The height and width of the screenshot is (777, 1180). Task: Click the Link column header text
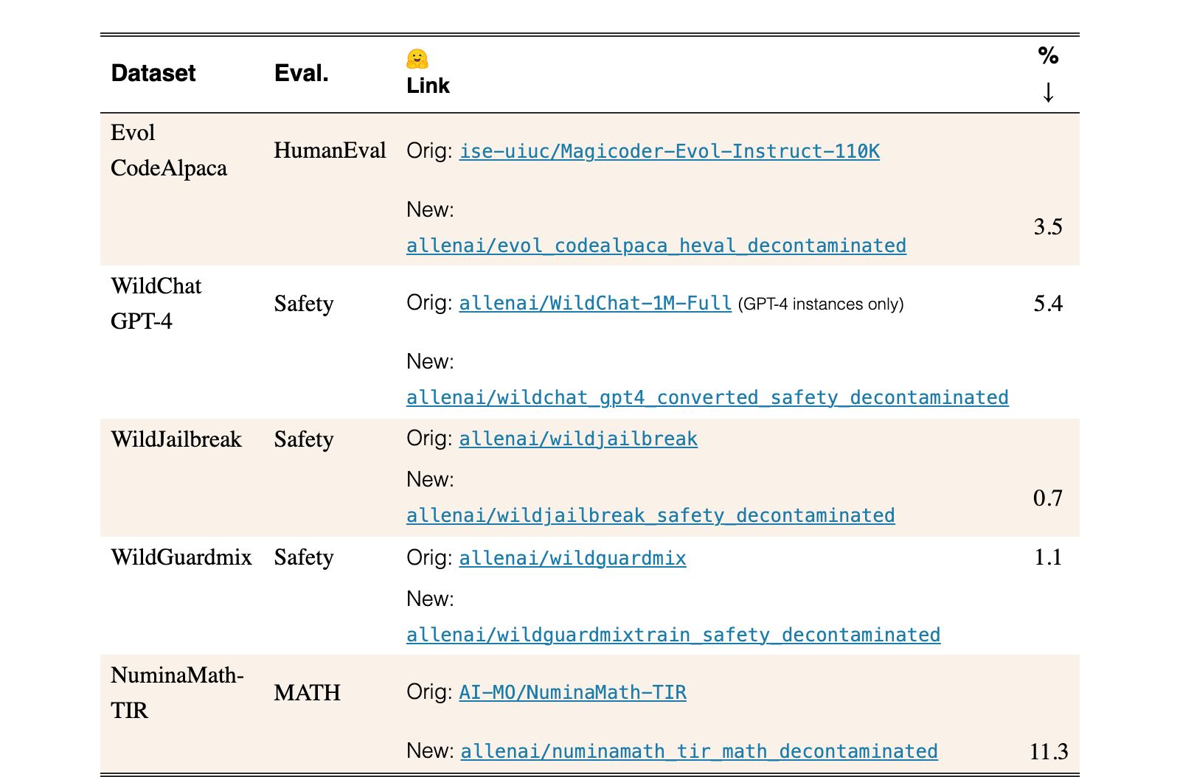pyautogui.click(x=428, y=86)
